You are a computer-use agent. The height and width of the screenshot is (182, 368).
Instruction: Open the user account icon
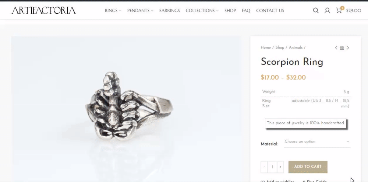(x=327, y=11)
